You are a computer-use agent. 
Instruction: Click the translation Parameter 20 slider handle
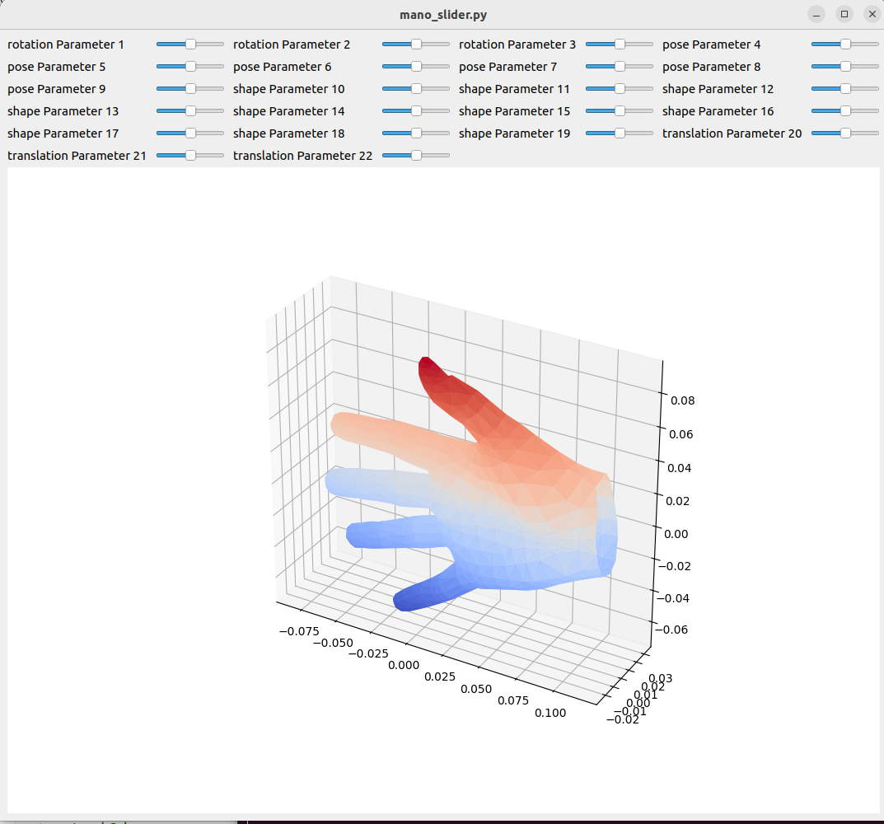click(845, 133)
